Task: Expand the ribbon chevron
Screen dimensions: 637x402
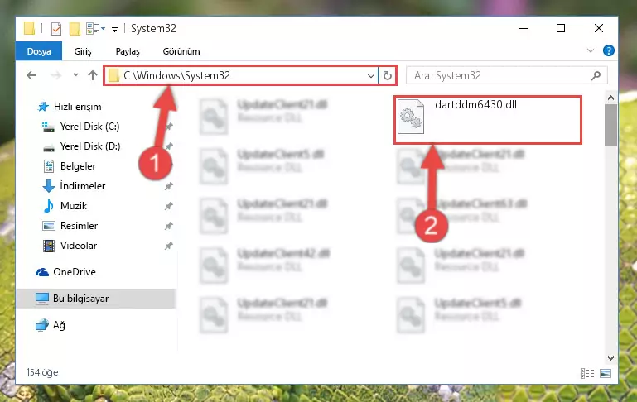Action: coord(591,50)
